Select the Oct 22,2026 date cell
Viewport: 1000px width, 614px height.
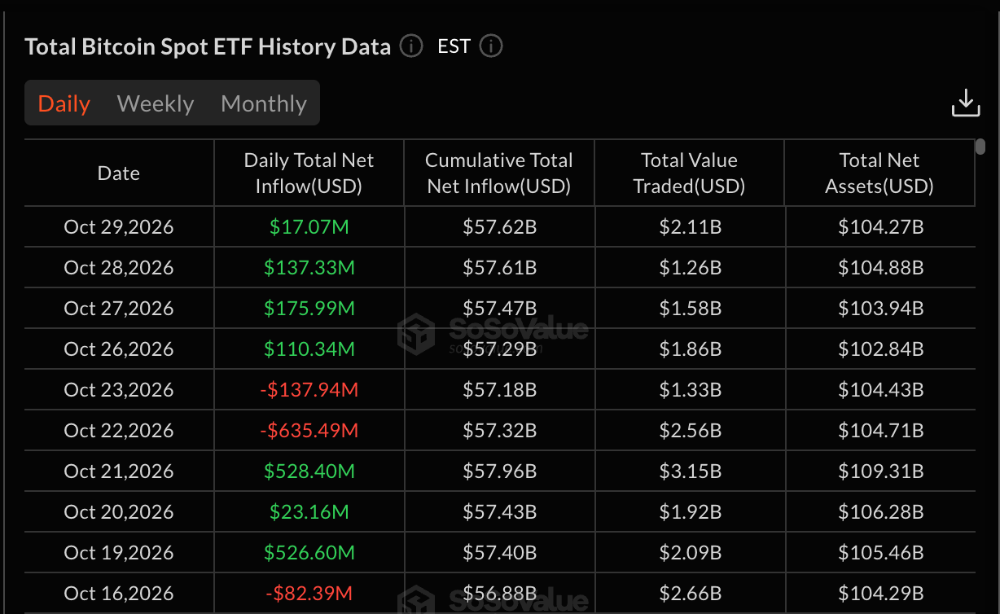click(119, 430)
